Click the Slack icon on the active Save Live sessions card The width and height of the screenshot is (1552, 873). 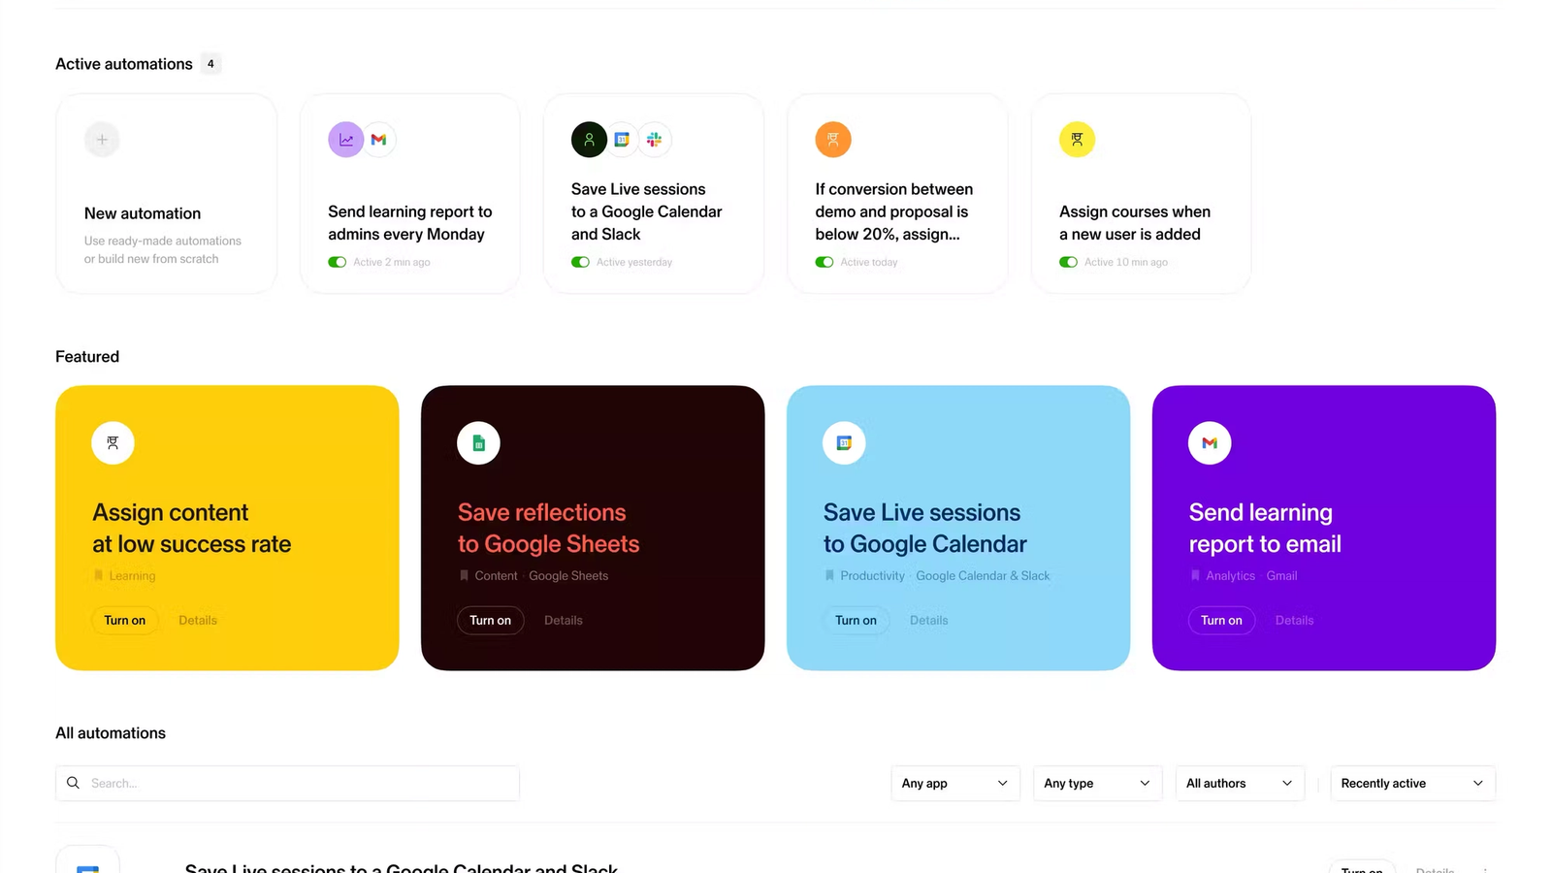[655, 140]
